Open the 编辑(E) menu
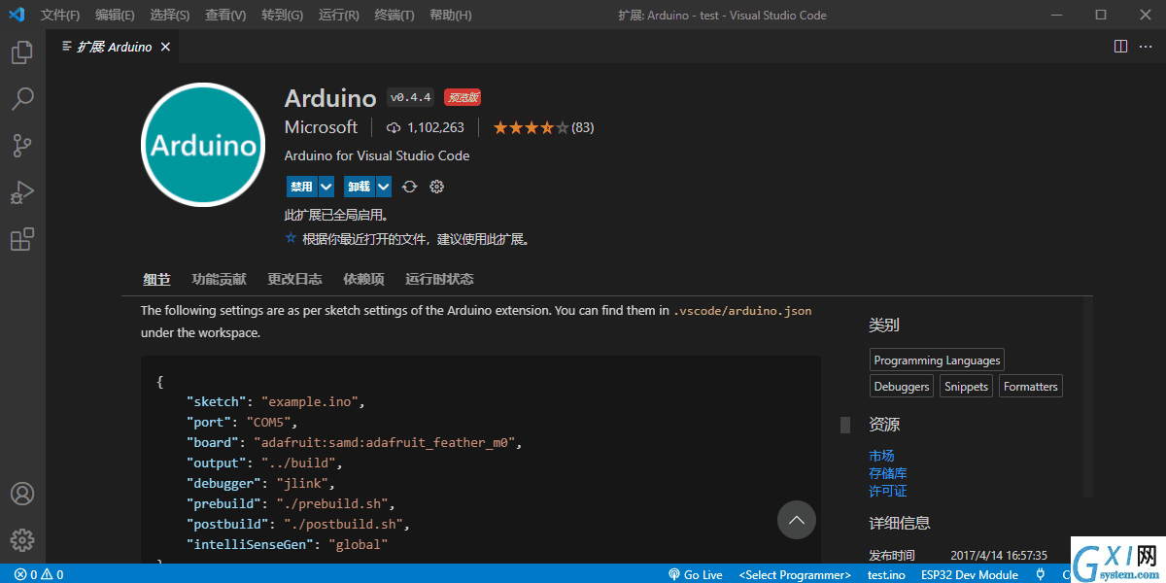The image size is (1166, 583). (115, 15)
